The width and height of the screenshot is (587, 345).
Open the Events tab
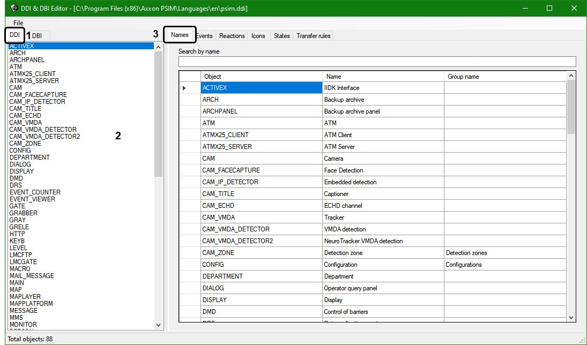pyautogui.click(x=204, y=36)
